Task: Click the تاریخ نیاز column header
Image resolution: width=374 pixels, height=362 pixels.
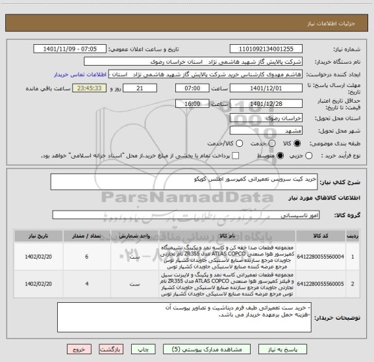Action: (38, 236)
